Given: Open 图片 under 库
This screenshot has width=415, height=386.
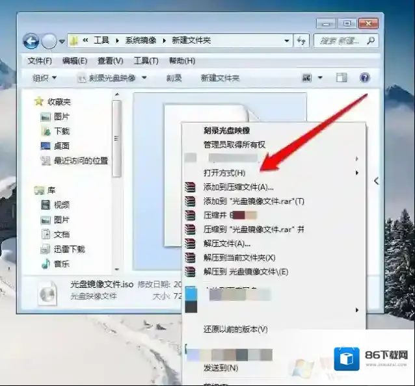Looking at the screenshot, I should 62,220.
